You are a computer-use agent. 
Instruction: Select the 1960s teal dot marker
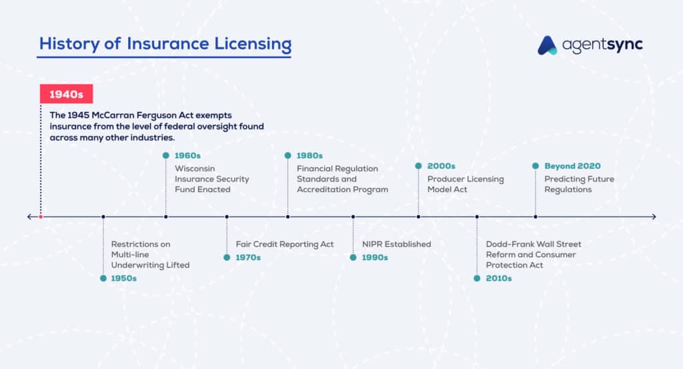(x=166, y=155)
